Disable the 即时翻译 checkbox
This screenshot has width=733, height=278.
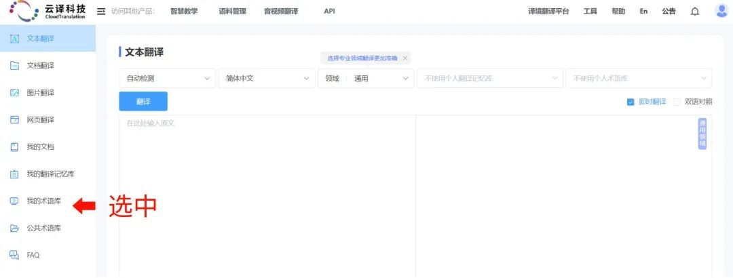pyautogui.click(x=630, y=102)
